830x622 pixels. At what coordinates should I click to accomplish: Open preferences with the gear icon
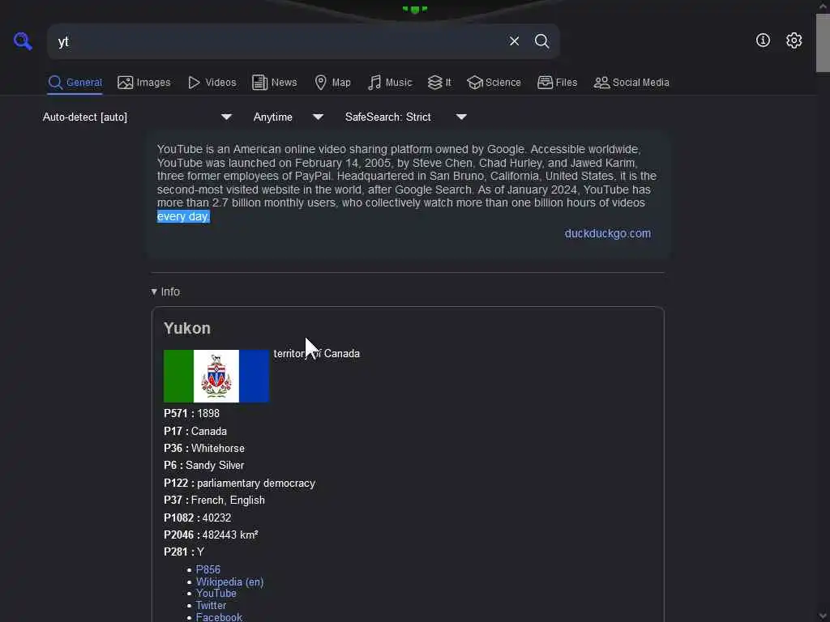[x=794, y=40]
